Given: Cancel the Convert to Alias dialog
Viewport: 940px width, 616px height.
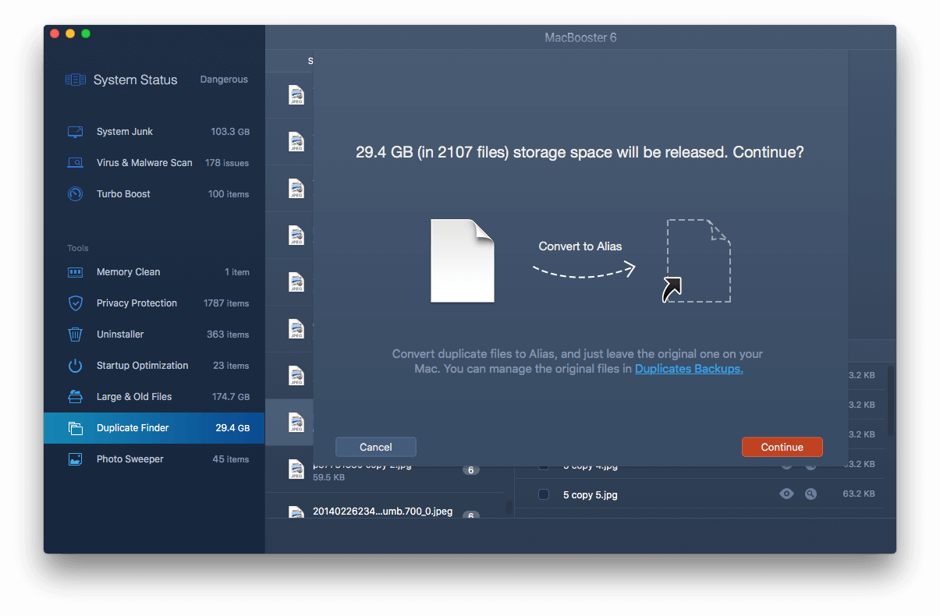Looking at the screenshot, I should click(x=375, y=447).
